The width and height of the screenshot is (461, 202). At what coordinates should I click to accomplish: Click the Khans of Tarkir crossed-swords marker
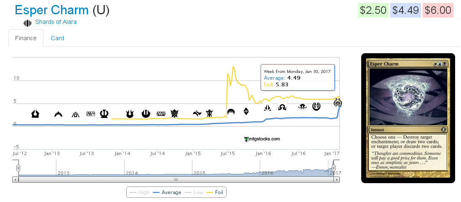[x=175, y=113]
